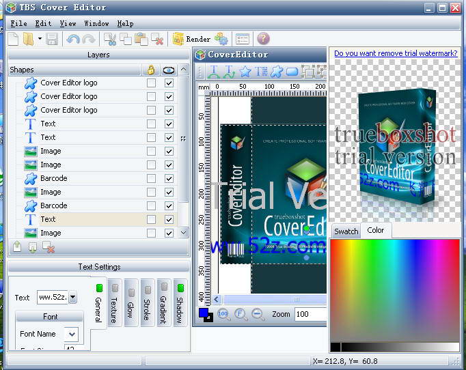The image size is (466, 370).
Task: Copy the selected shape
Action: pos(126,39)
